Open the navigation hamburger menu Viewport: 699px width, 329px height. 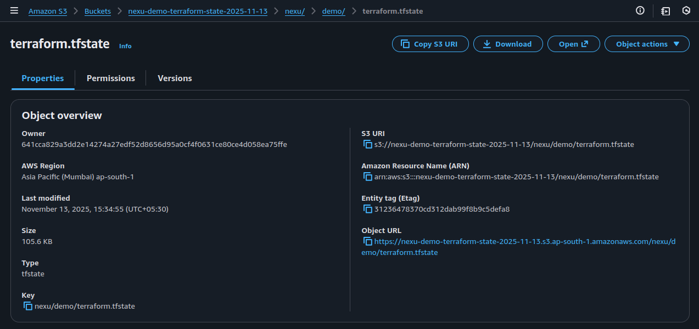point(14,10)
